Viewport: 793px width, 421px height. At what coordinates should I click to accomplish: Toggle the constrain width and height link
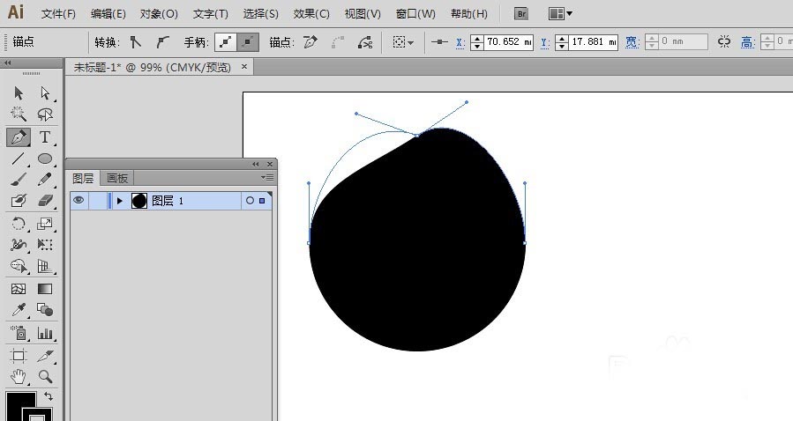click(724, 41)
